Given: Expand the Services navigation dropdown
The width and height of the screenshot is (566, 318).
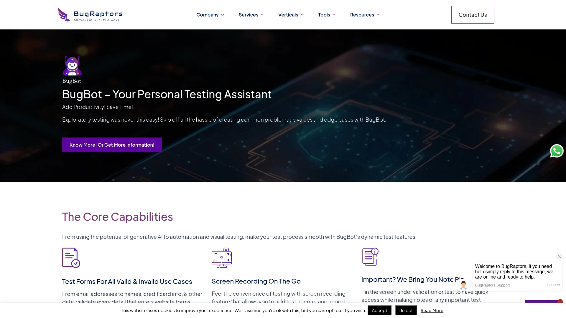Looking at the screenshot, I should (251, 15).
